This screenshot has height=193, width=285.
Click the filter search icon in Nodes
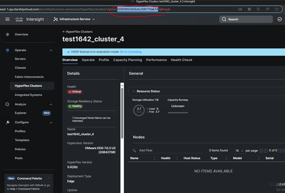[x=134, y=151]
